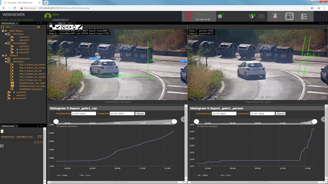This screenshot has height=184, width=328.
Task: Expand the Sperimentazione tree node
Action: tap(6, 58)
